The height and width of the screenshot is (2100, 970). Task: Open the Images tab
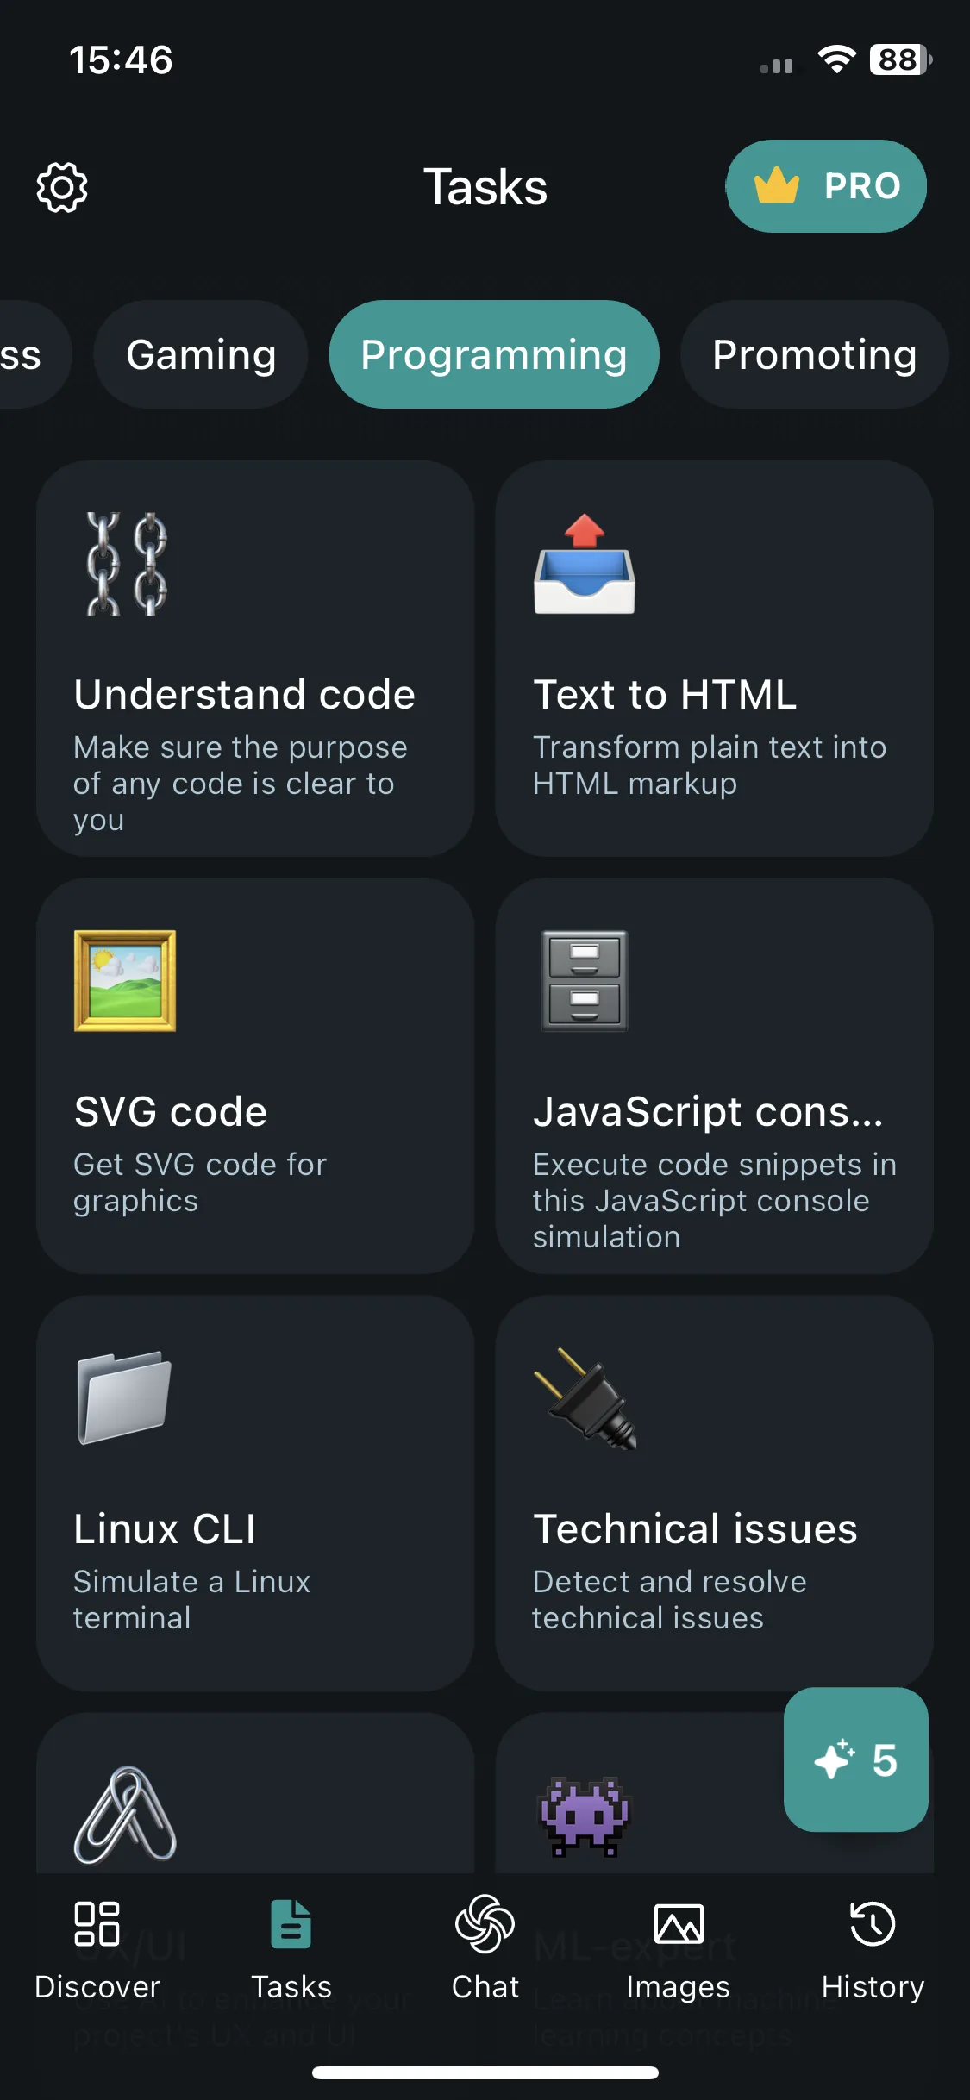(679, 1952)
